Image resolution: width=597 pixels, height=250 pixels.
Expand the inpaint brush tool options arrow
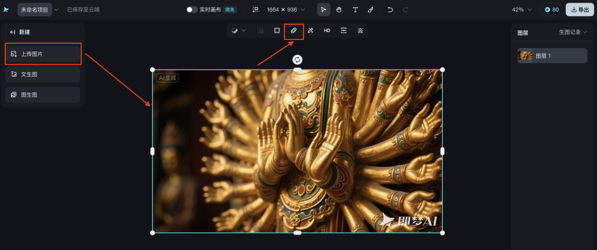click(244, 30)
